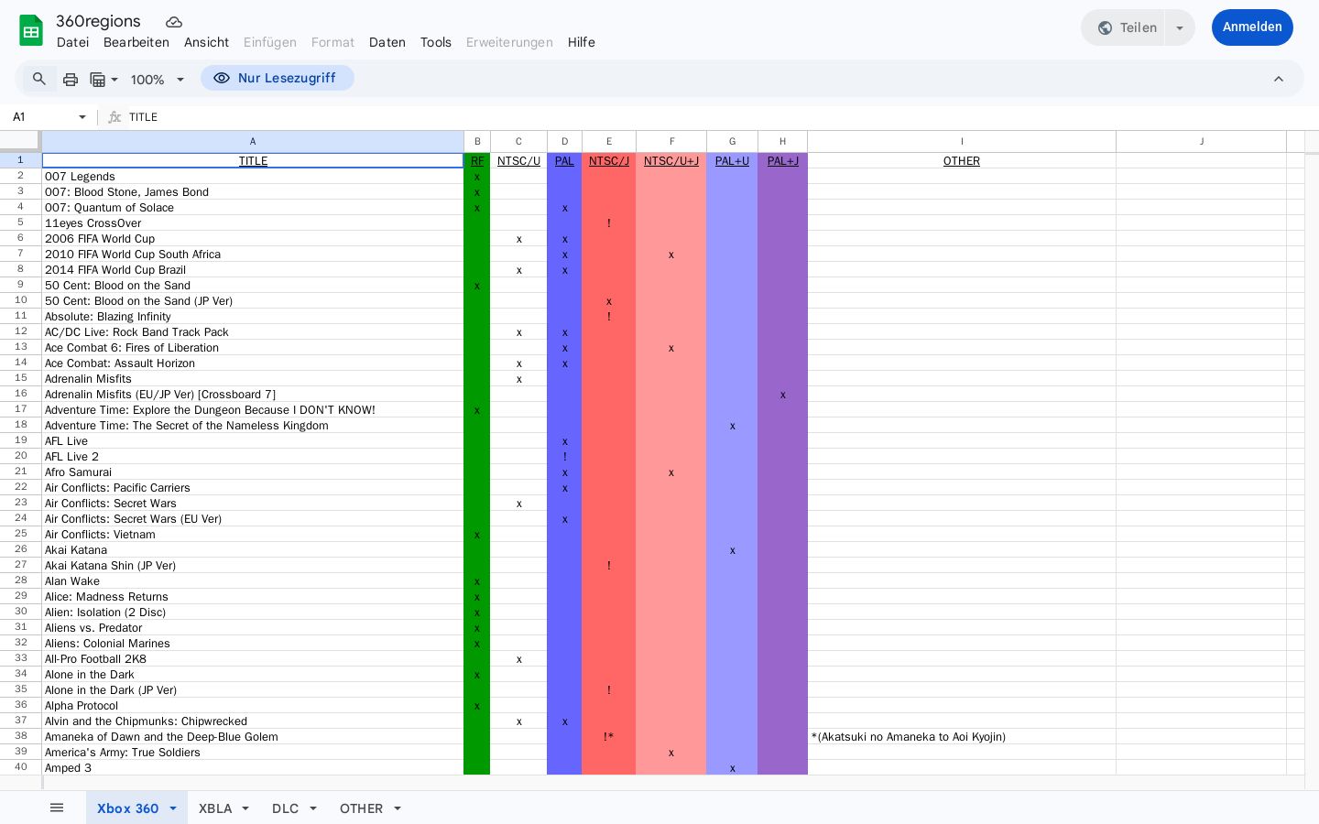Click the print icon in toolbar
The image size is (1319, 824).
[71, 80]
